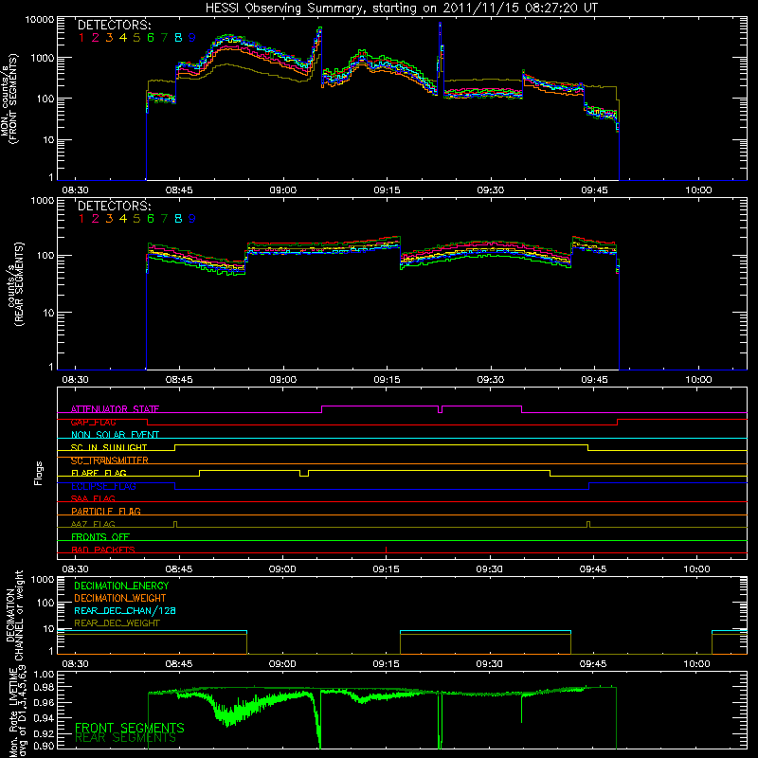Click the 0.94 livetime axis tick label

pyautogui.click(x=44, y=718)
